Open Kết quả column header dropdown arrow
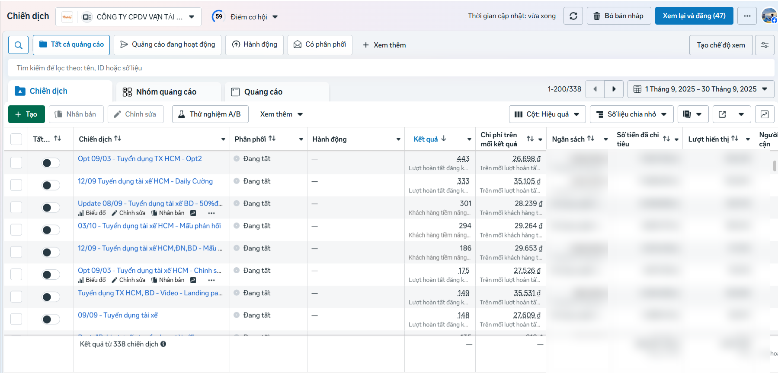This screenshot has height=373, width=778. tap(469, 139)
